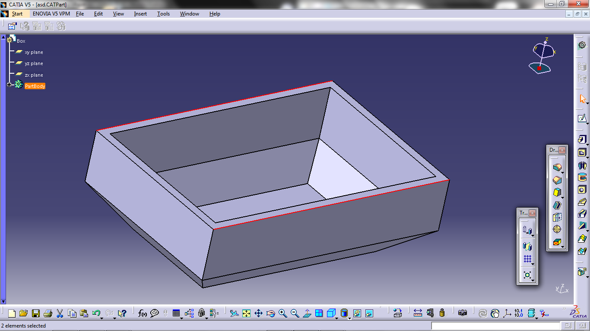Click the power input field at bottom right
Image resolution: width=590 pixels, height=331 pixels.
[492, 326]
